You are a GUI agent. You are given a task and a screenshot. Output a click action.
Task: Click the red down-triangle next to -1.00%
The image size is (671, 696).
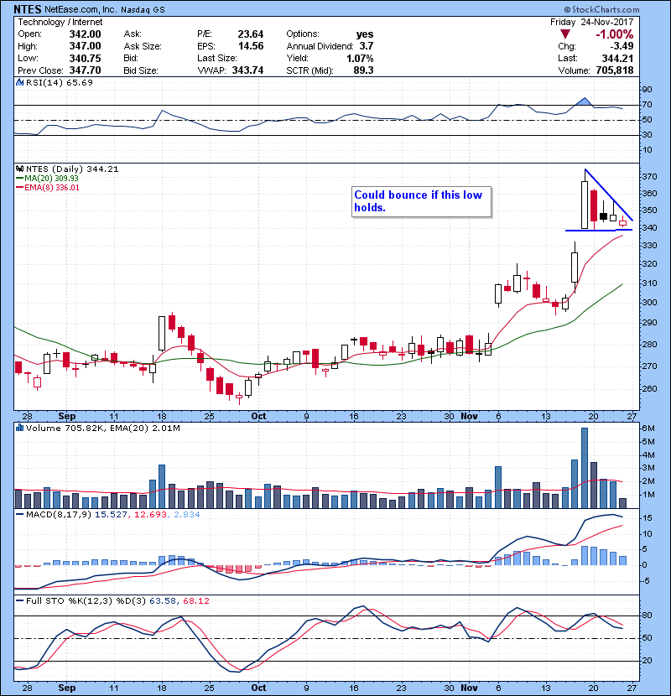tap(564, 34)
